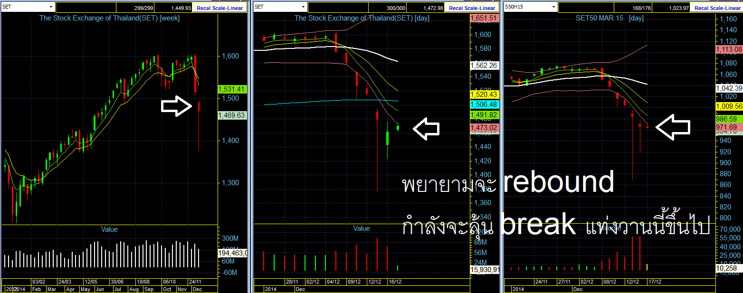Click the 1,472.98 value in daily header
This screenshot has width=743, height=293.
[x=433, y=8]
